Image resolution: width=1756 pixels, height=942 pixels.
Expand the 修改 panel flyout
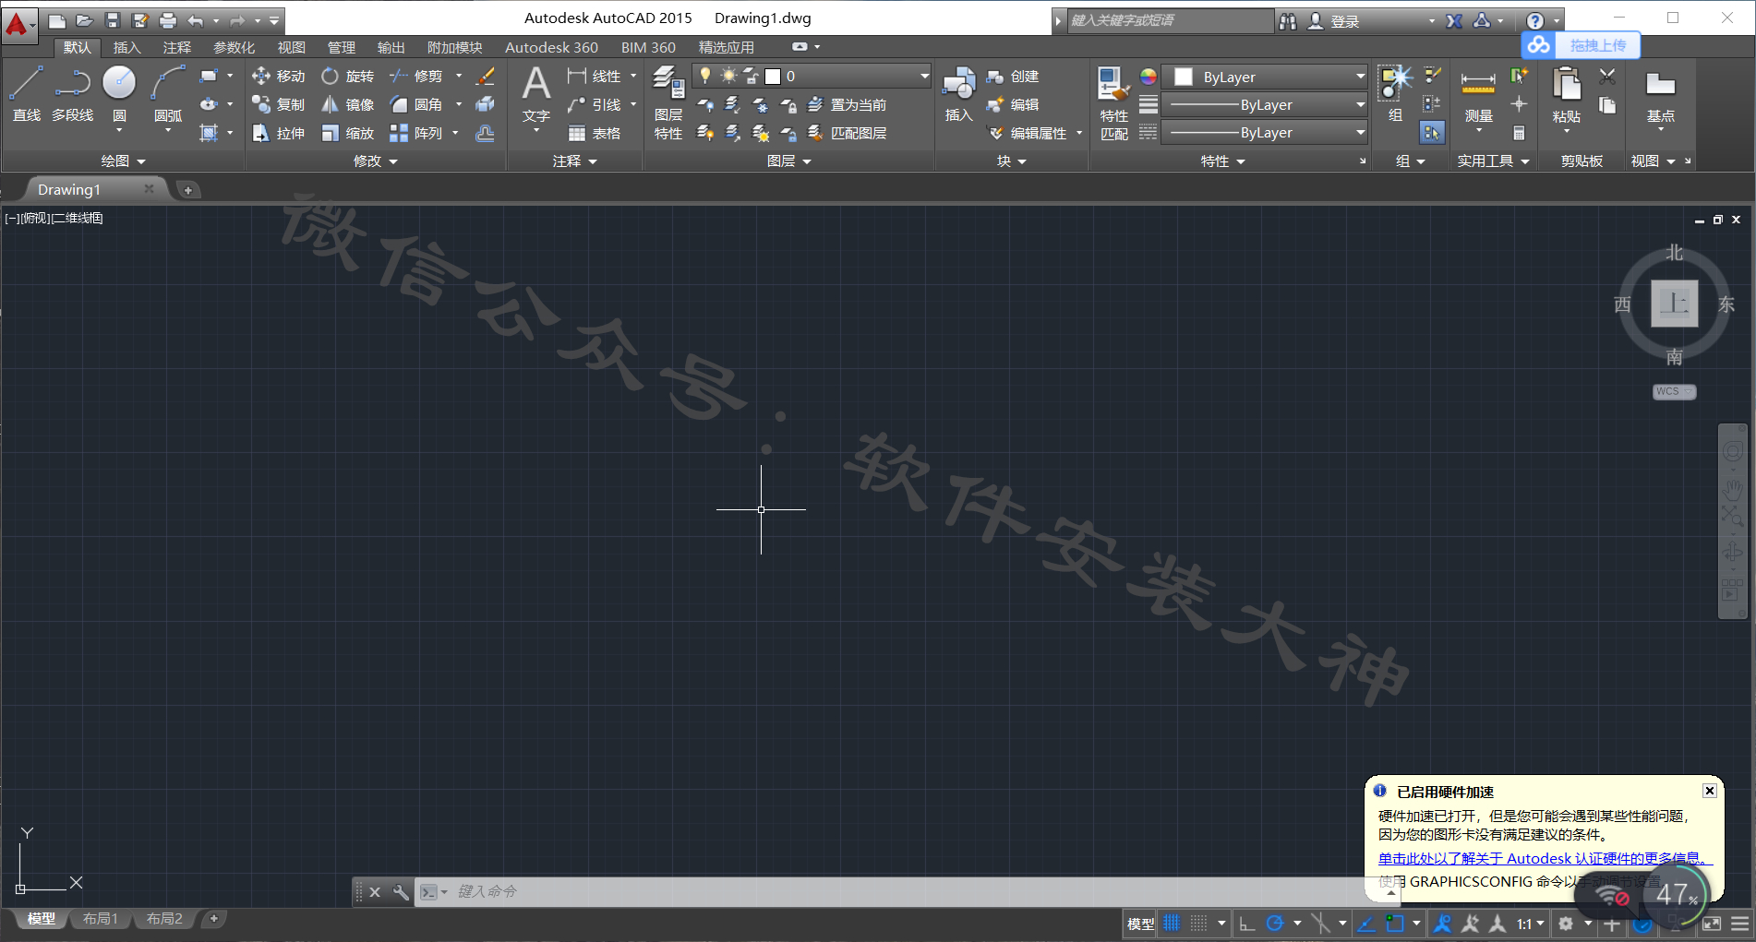pyautogui.click(x=376, y=161)
